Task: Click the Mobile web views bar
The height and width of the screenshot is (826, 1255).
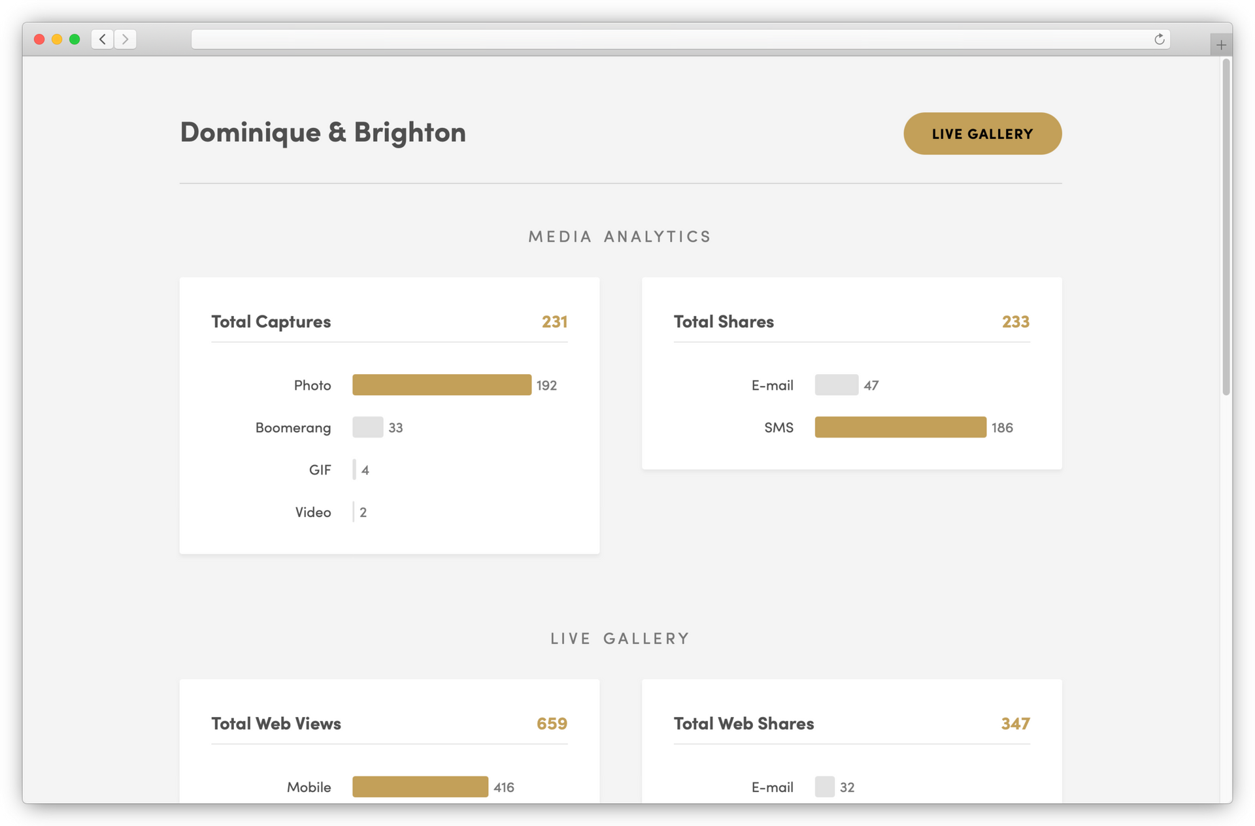Action: coord(420,786)
